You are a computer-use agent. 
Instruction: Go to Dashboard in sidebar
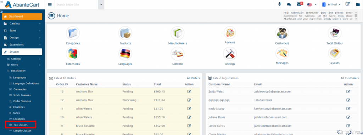(22, 16)
